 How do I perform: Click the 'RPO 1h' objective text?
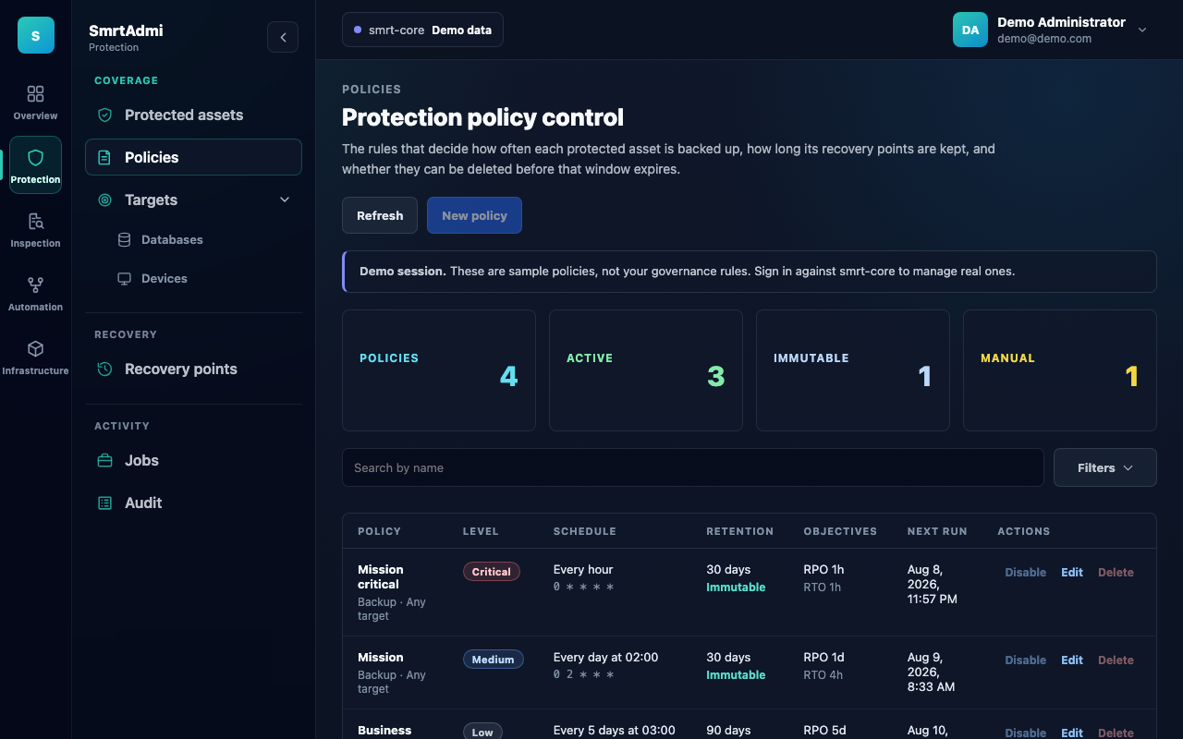(x=823, y=570)
